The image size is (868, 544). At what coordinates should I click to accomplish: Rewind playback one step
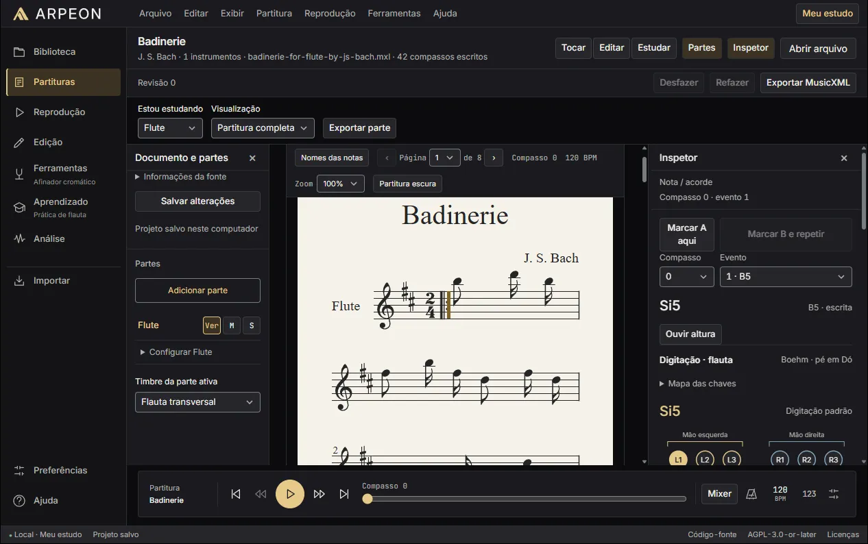click(x=261, y=494)
